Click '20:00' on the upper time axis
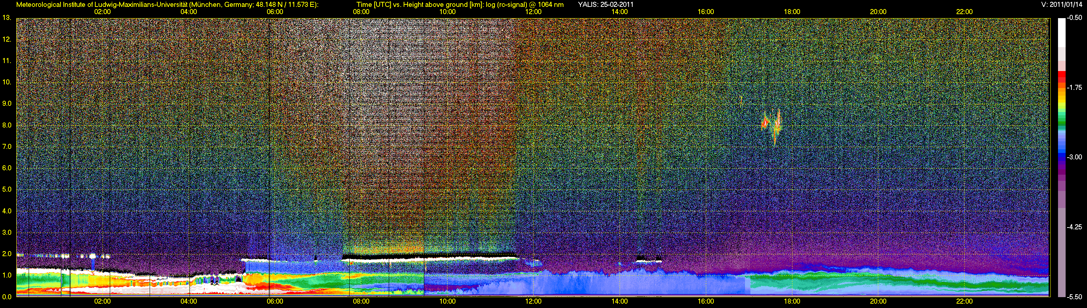Image resolution: width=1087 pixels, height=308 pixels. click(878, 12)
